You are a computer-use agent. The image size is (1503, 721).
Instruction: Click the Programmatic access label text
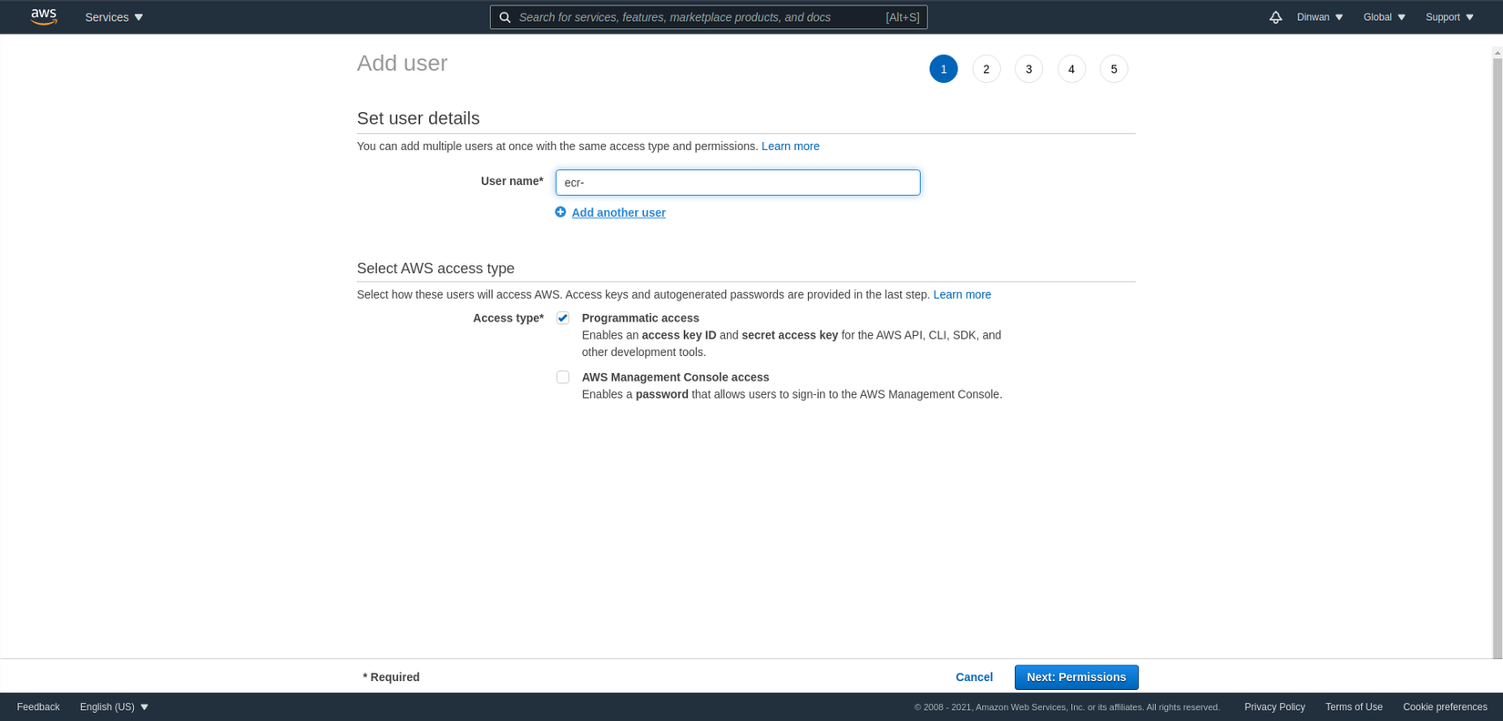click(x=640, y=318)
